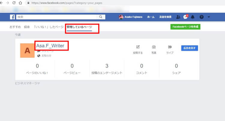Go to ホーム in top bar

coord(151,17)
